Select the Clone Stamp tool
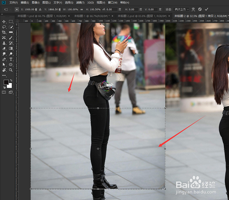Screen dimensions: 229x200 click(x=4, y=43)
